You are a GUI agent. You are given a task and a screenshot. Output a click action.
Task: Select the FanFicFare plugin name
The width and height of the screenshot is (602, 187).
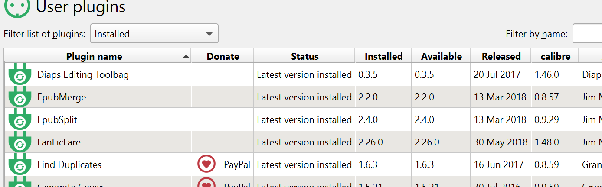tap(59, 142)
